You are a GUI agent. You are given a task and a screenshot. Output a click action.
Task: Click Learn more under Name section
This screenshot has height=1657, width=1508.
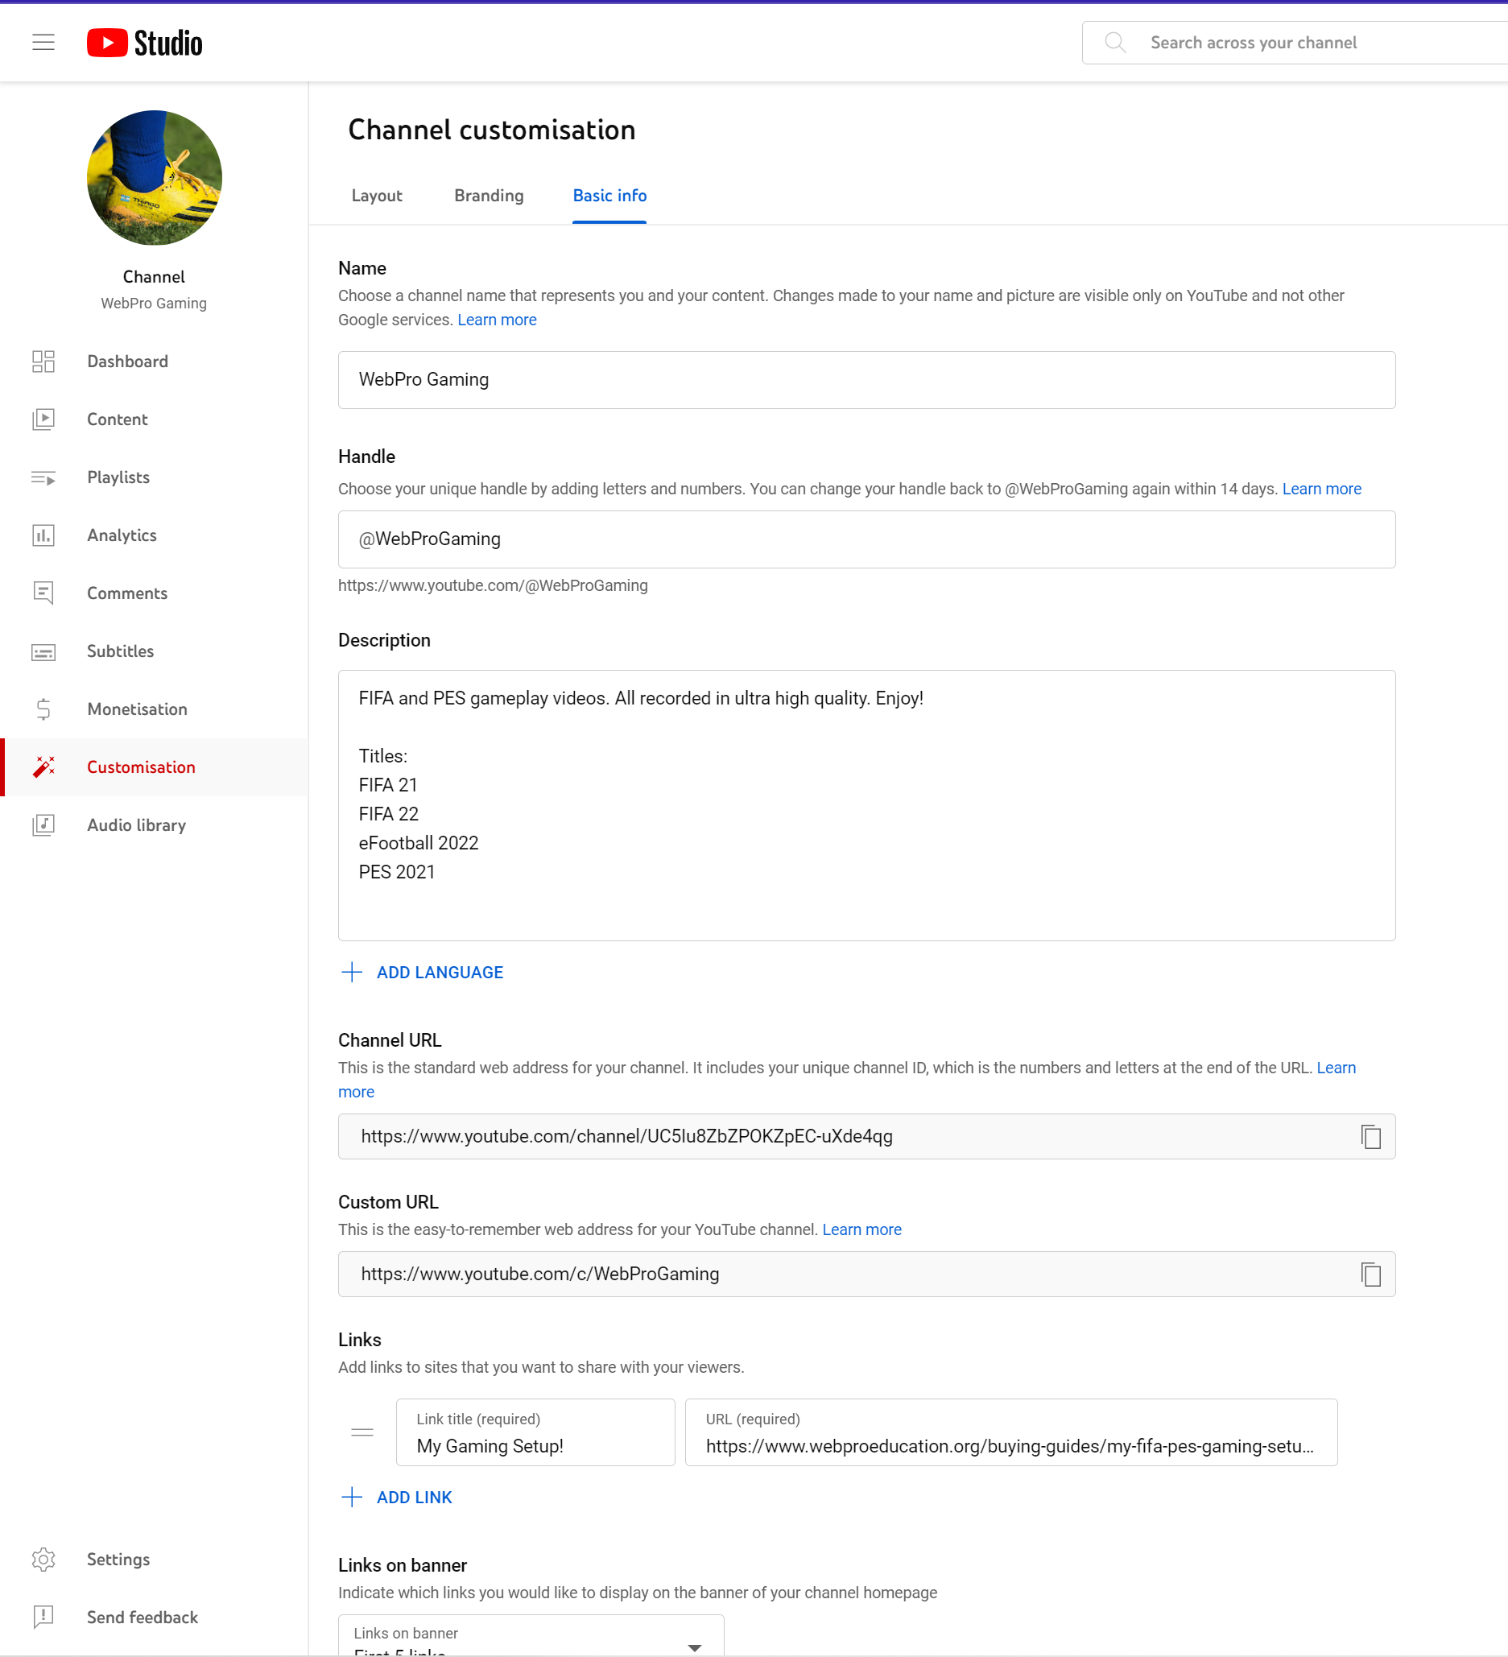click(x=497, y=320)
